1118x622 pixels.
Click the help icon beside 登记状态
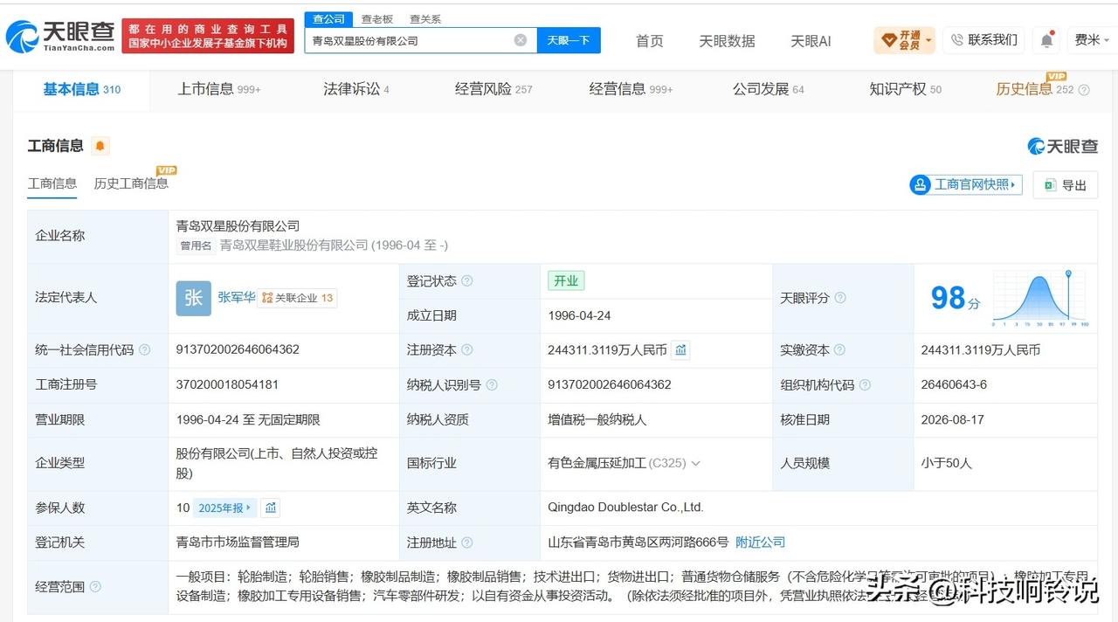point(467,281)
